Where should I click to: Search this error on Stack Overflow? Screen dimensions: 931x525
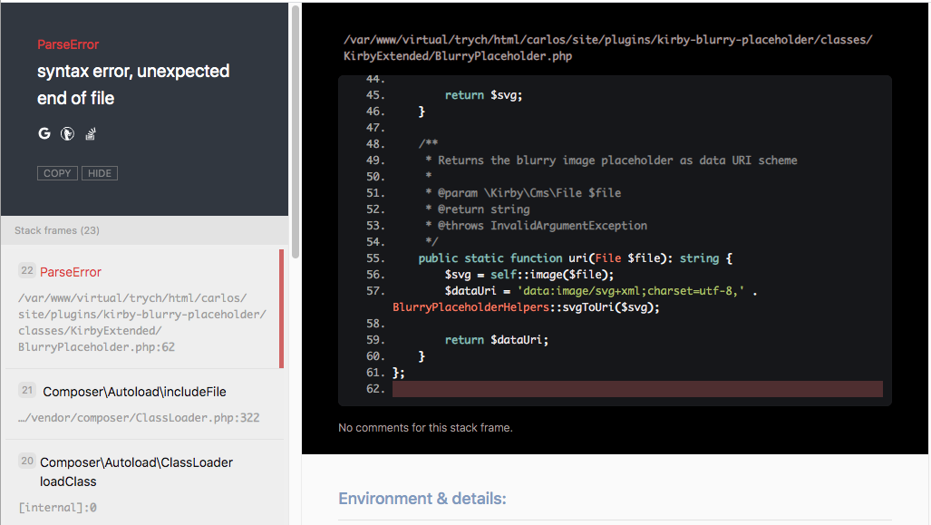tap(90, 133)
